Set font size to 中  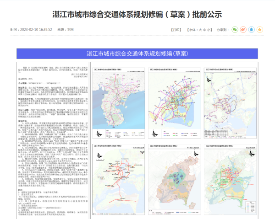point(204,30)
